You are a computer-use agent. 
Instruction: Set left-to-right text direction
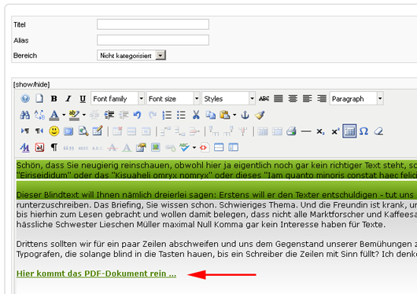click(x=25, y=131)
